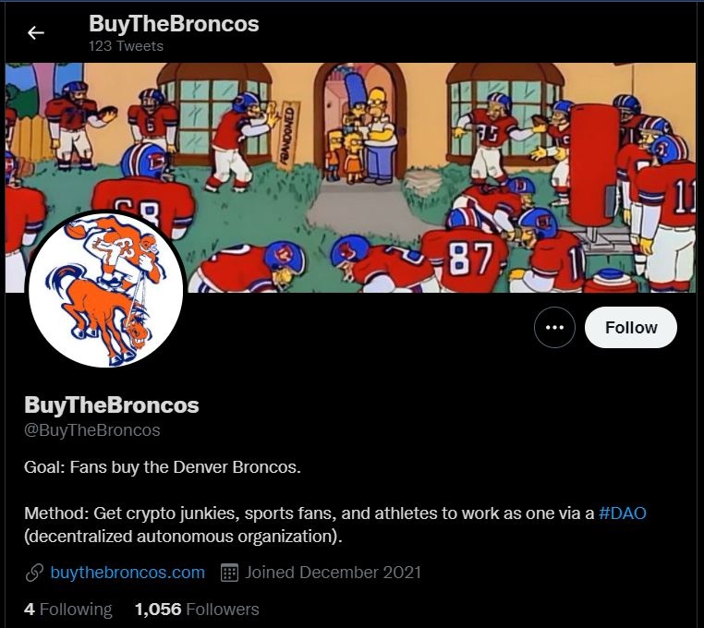View the 4 Following list

(68, 610)
